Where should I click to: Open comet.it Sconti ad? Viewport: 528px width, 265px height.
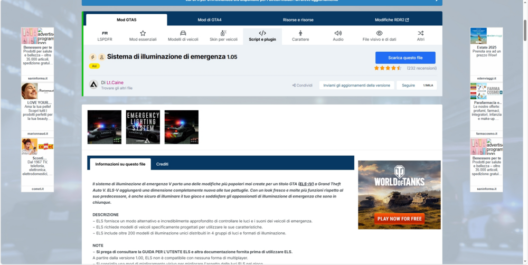(x=37, y=165)
